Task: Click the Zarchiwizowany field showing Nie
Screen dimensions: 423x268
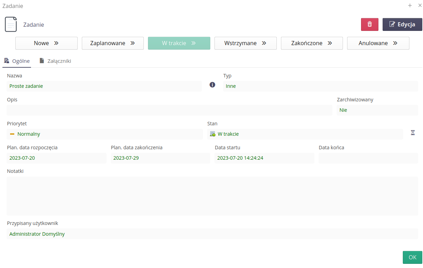Action: click(377, 110)
